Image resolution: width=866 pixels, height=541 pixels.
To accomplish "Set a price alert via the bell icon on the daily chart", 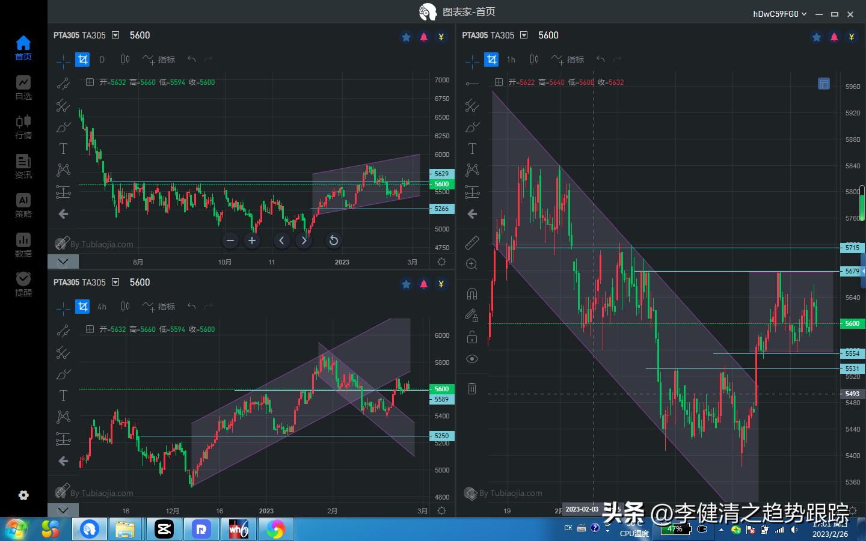I will pyautogui.click(x=424, y=37).
